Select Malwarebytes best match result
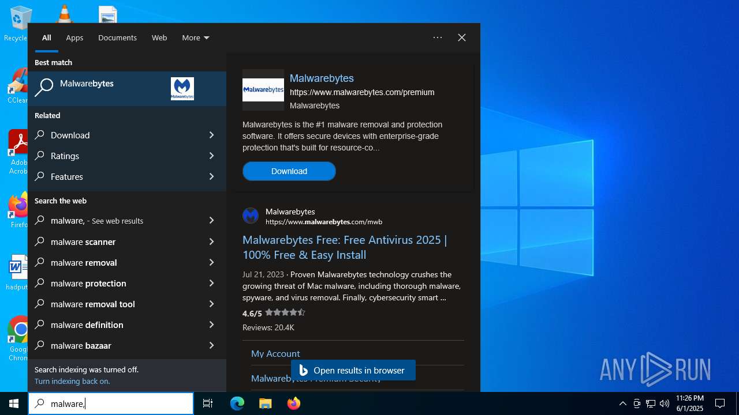The width and height of the screenshot is (739, 415). click(x=127, y=89)
